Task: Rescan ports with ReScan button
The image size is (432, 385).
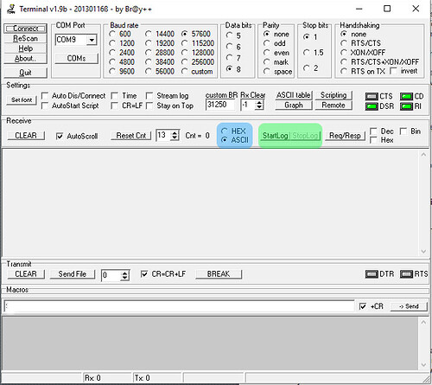Action: (25, 38)
